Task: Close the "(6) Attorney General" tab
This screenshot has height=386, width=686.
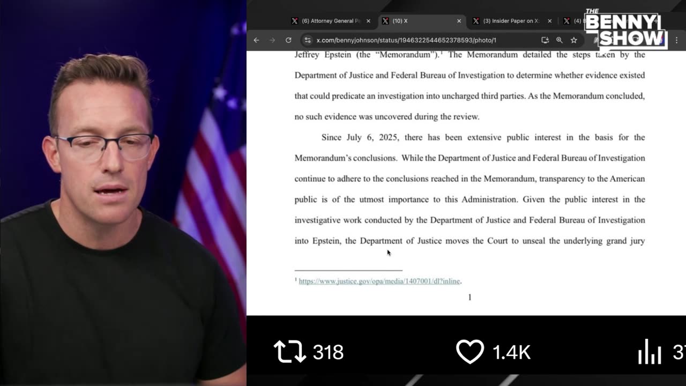Action: (x=368, y=21)
